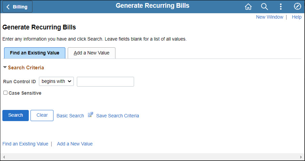This screenshot has height=161, width=305.
Task: Select the Find an Existing Value tab
Action: pyautogui.click(x=35, y=53)
